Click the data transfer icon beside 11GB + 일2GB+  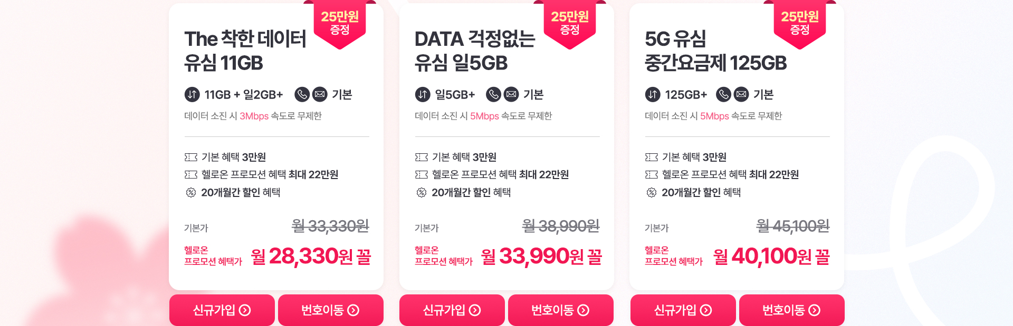[x=192, y=95]
